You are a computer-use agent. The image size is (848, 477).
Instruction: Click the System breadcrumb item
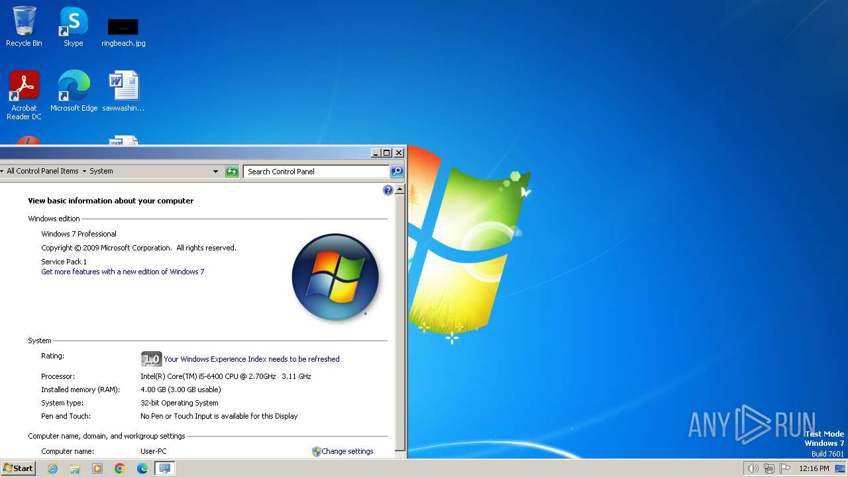tap(101, 171)
